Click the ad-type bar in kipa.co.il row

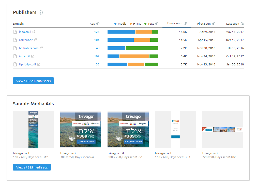tap(133, 32)
